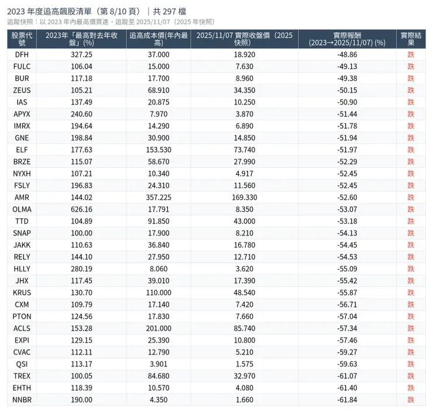Click the 327.25 value in DFH row
The height and width of the screenshot is (413, 433).
pos(81,54)
